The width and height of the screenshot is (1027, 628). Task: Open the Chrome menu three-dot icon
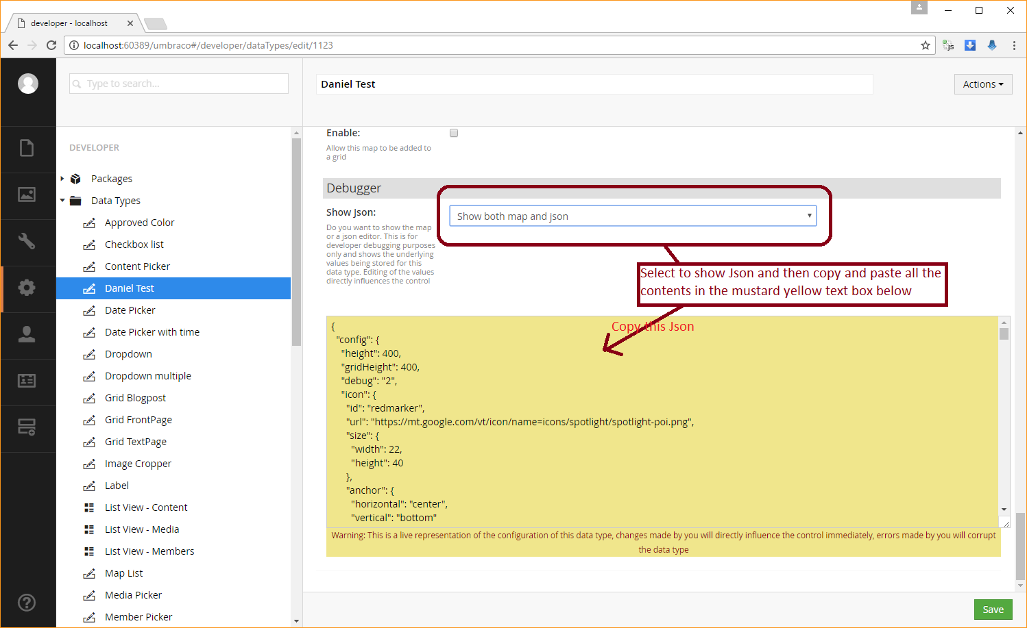click(1014, 45)
